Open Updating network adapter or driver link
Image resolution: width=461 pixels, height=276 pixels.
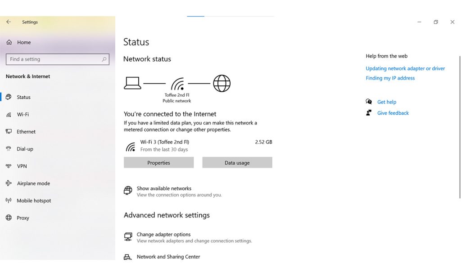[x=405, y=68]
